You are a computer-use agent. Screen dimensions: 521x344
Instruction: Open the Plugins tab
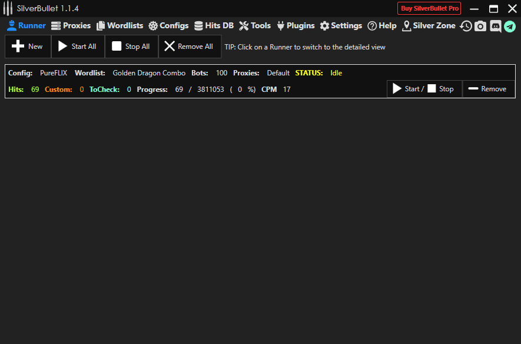pyautogui.click(x=296, y=25)
